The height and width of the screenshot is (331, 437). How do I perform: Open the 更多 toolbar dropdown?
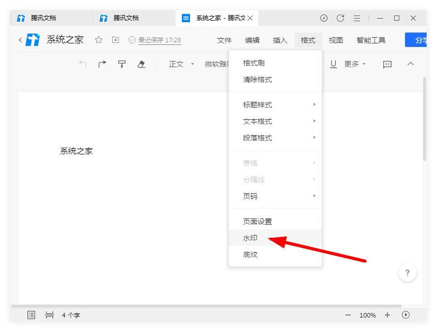tap(355, 64)
